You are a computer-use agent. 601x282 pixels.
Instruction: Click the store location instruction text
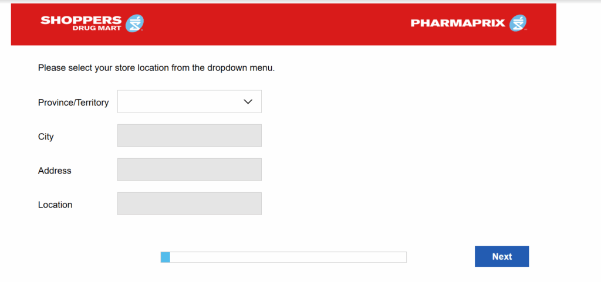(156, 67)
